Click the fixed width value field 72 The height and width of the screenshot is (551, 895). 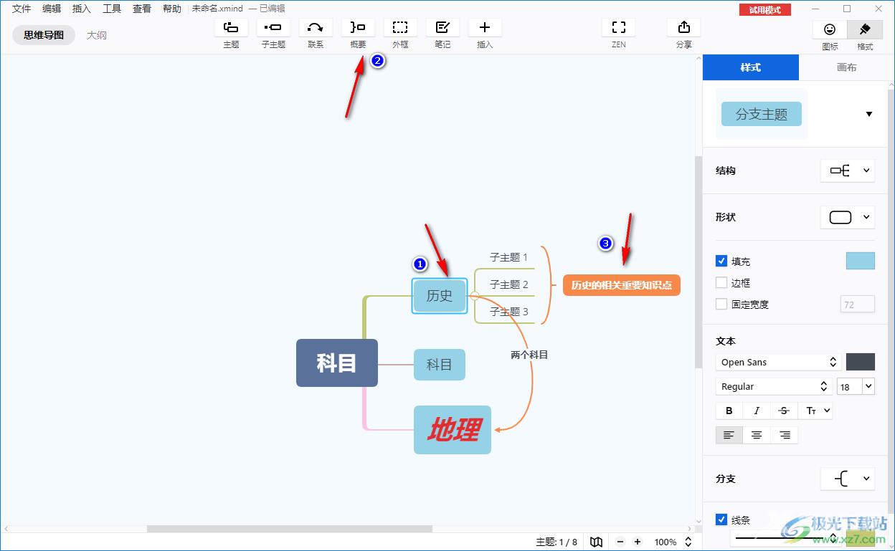857,305
